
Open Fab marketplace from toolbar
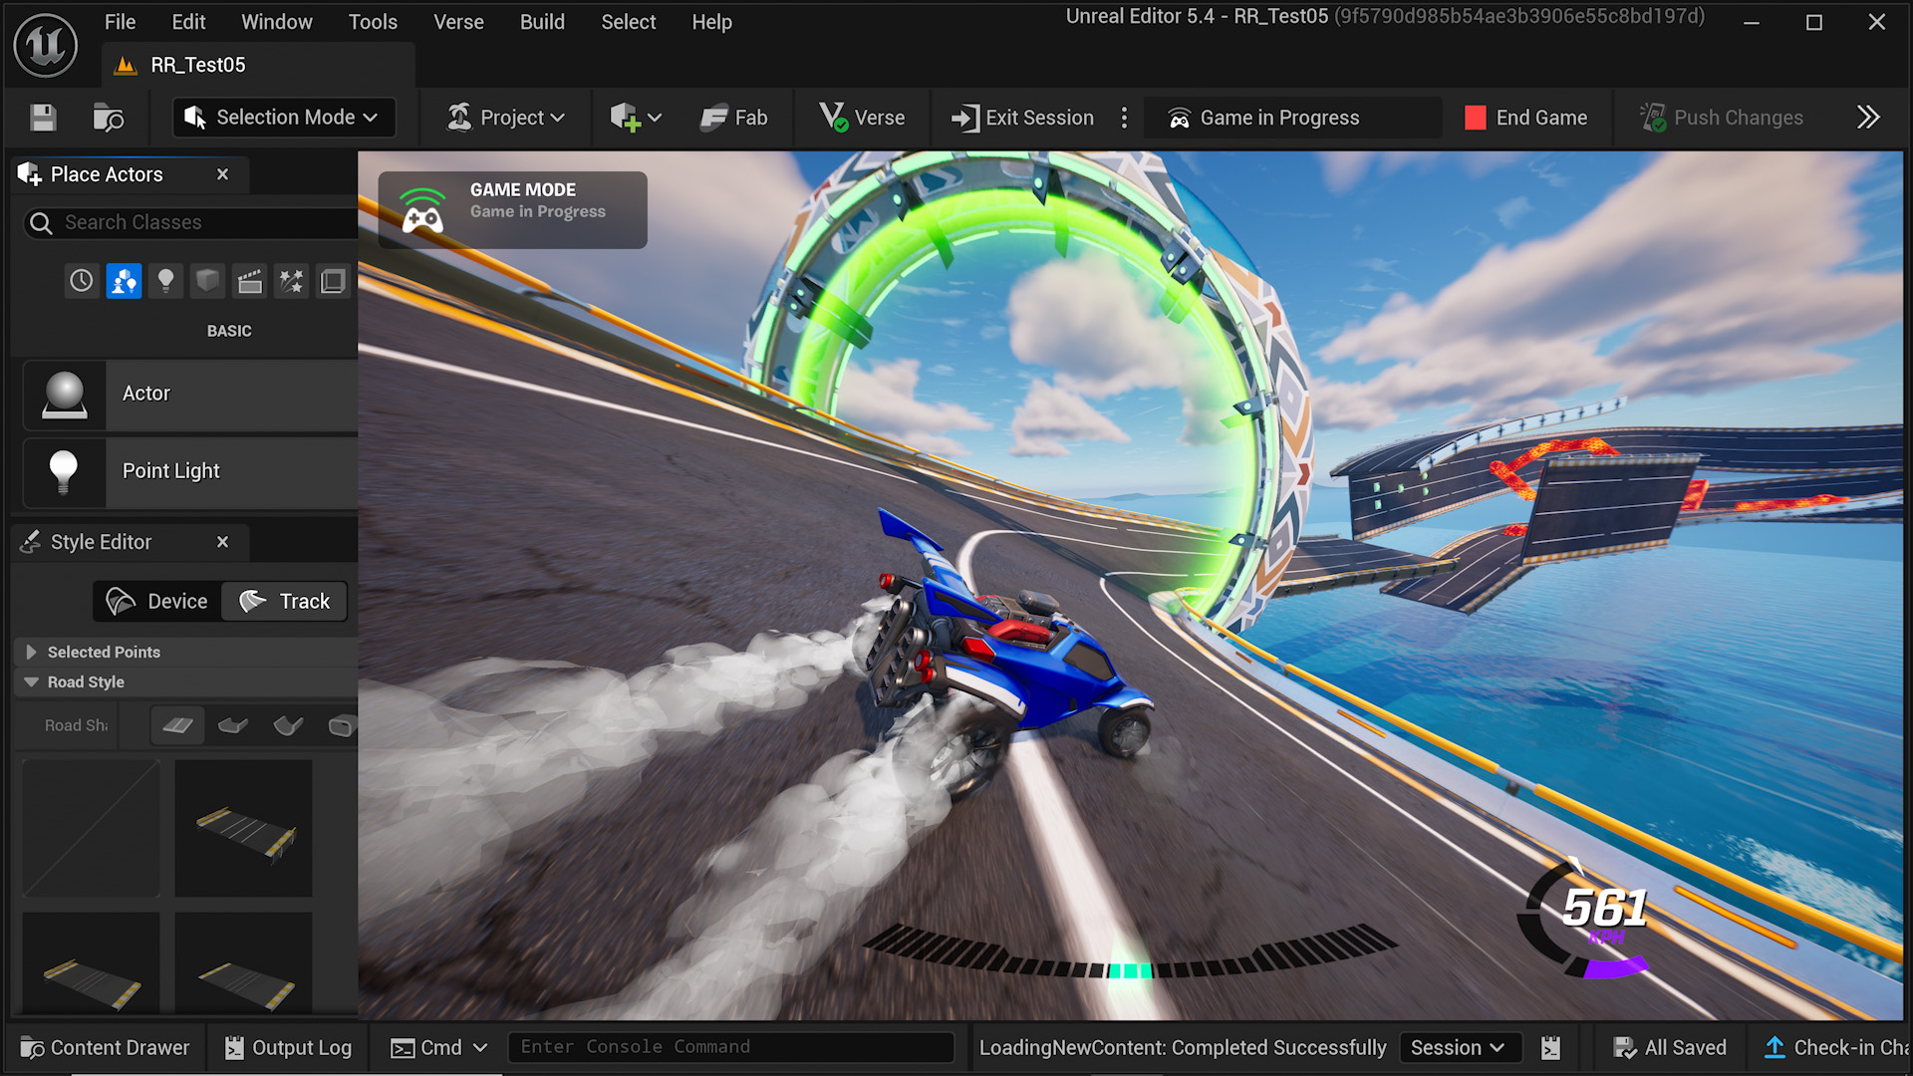click(x=734, y=118)
